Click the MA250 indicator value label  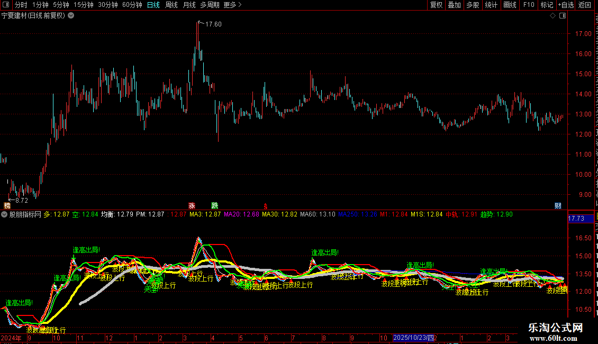[358, 214]
